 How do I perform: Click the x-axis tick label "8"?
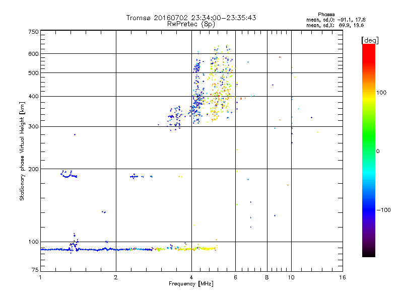point(267,277)
